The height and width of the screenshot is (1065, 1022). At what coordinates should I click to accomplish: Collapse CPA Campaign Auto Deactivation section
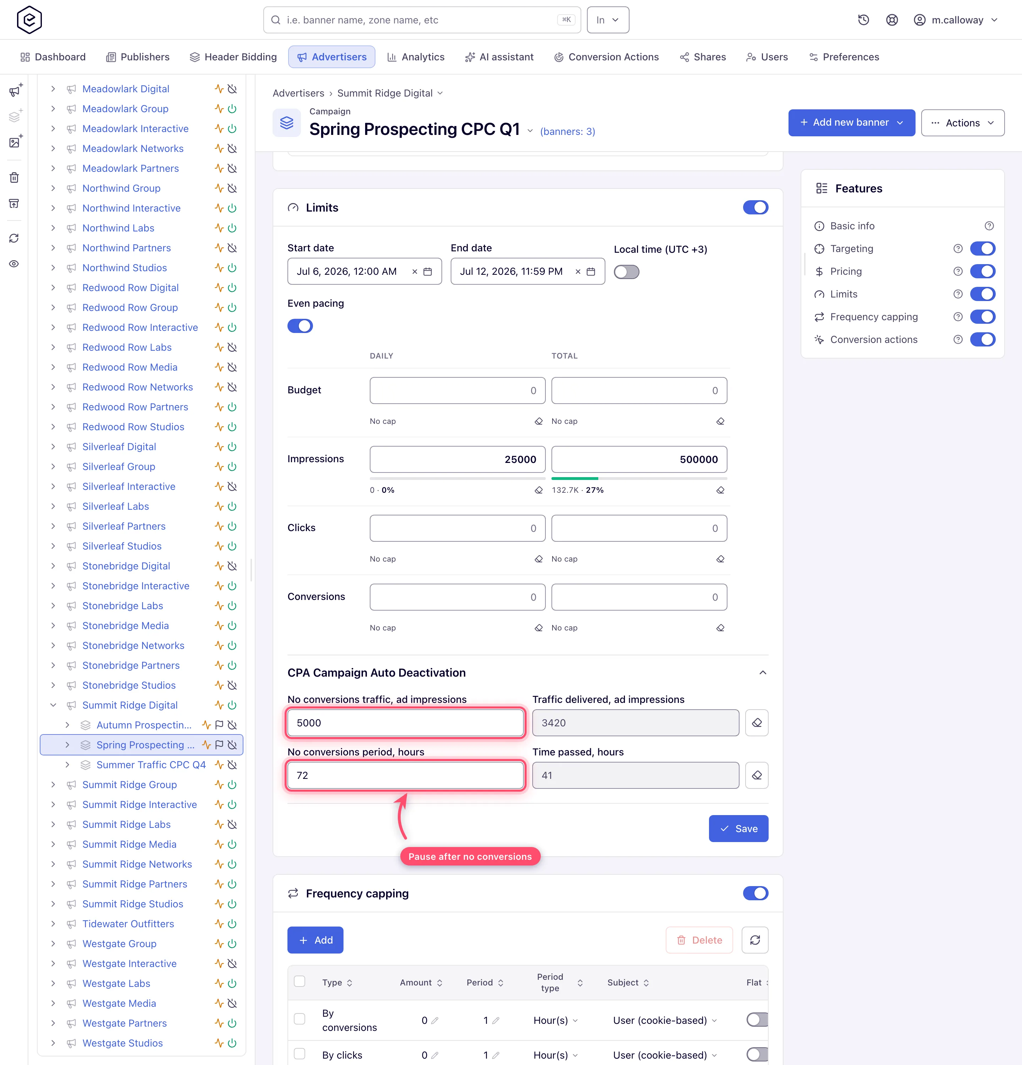click(763, 673)
